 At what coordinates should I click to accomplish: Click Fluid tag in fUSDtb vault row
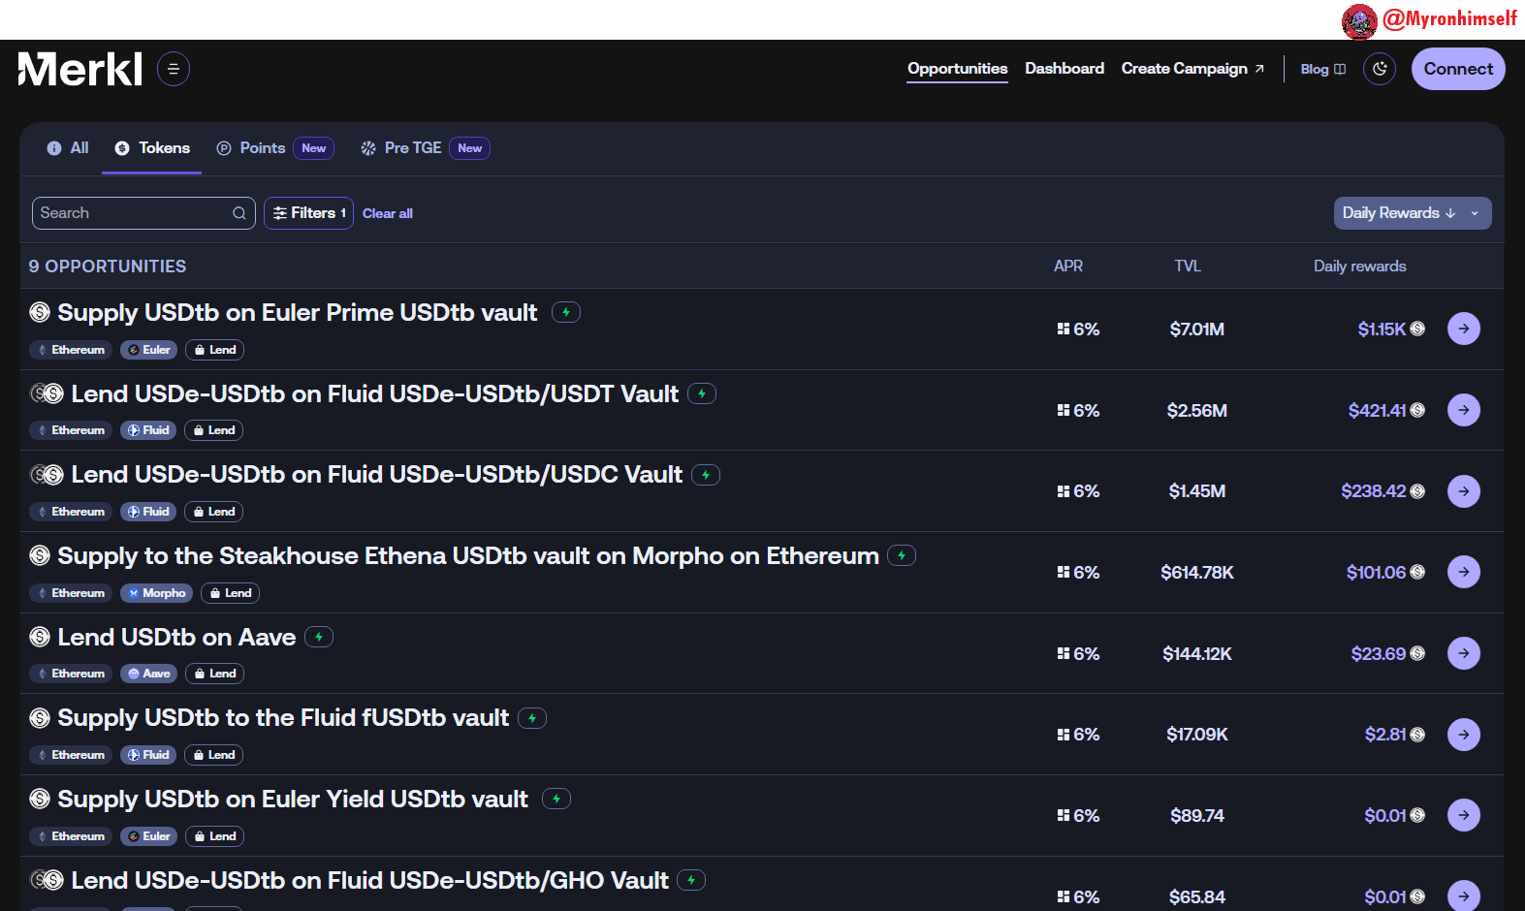(x=148, y=755)
